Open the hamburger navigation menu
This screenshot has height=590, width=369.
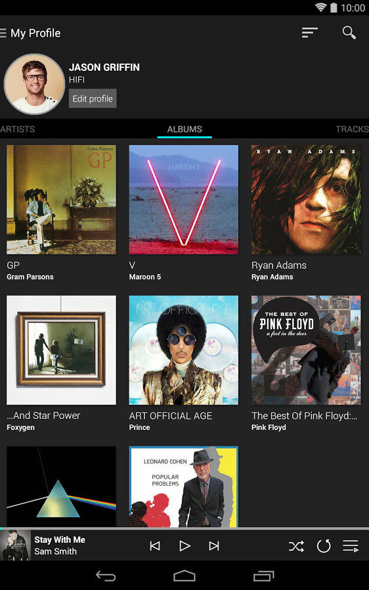3,33
